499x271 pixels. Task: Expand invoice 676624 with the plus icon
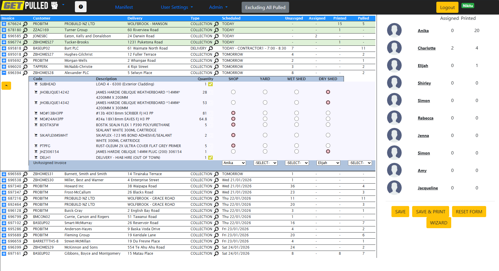(x=3, y=24)
